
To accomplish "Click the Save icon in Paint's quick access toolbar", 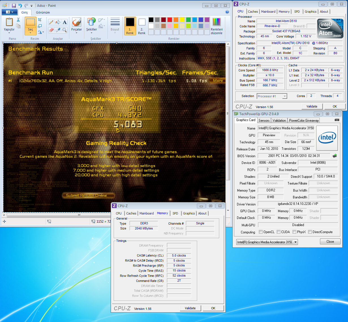I will pyautogui.click(x=14, y=5).
